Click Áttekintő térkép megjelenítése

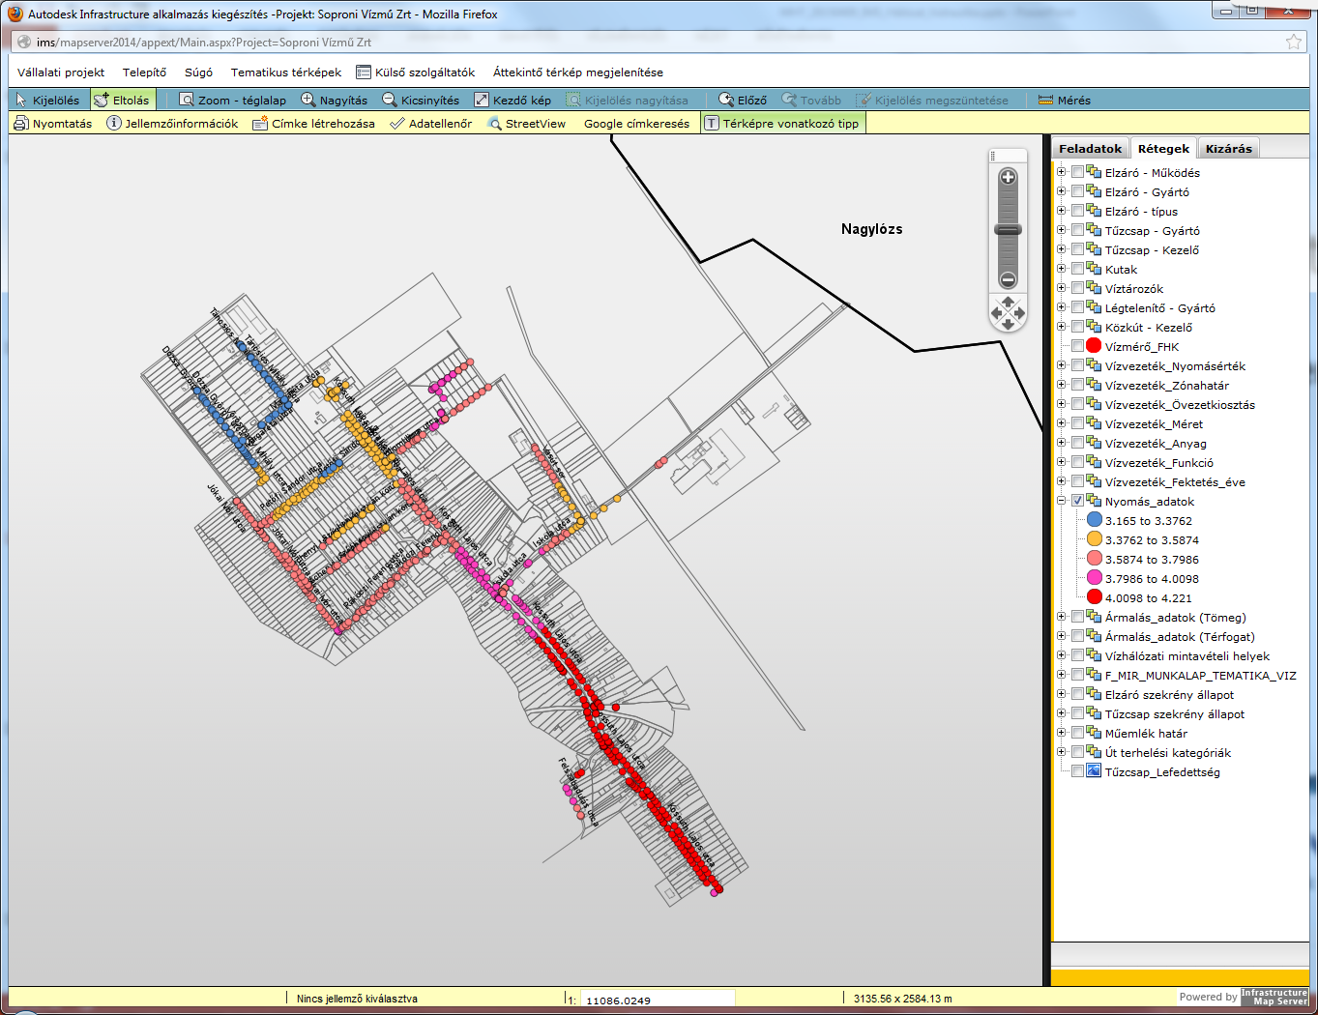point(578,72)
